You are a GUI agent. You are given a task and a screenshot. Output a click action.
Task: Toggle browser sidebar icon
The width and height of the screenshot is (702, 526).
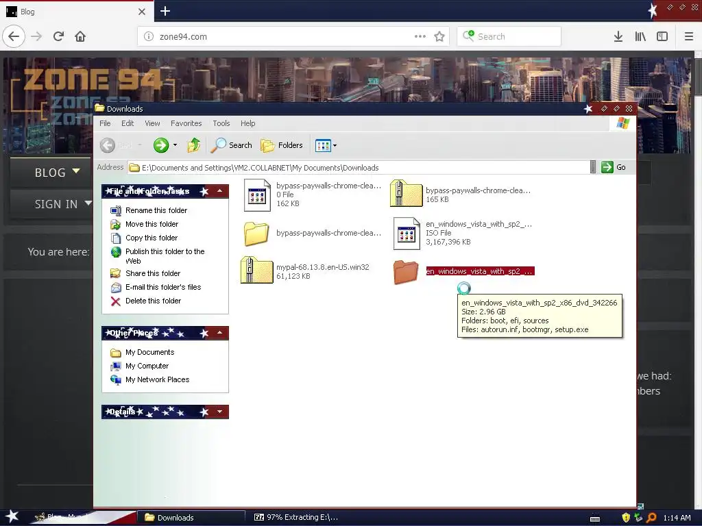tap(662, 36)
